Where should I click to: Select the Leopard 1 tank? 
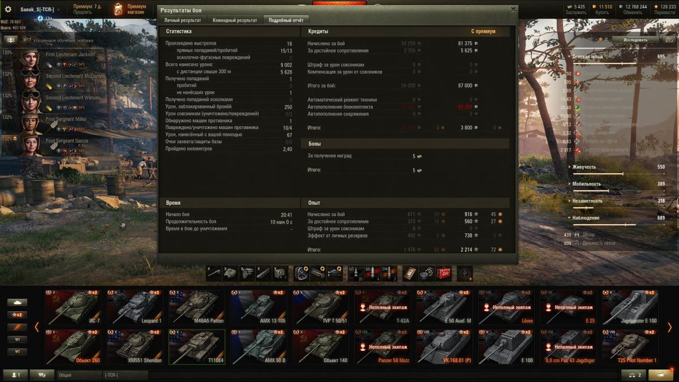pos(135,307)
